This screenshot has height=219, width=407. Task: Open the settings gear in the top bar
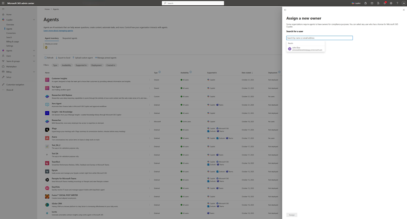click(391, 3)
